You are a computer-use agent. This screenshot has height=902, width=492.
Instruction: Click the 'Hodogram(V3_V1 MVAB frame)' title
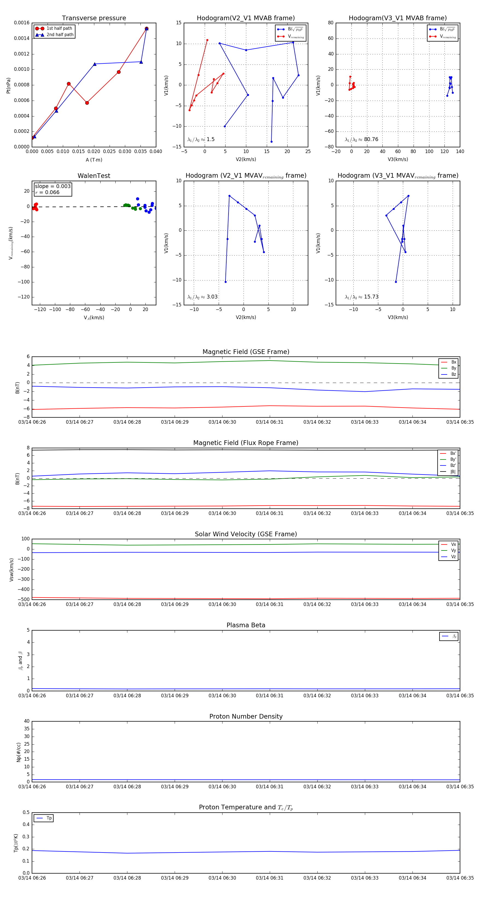coord(398,18)
